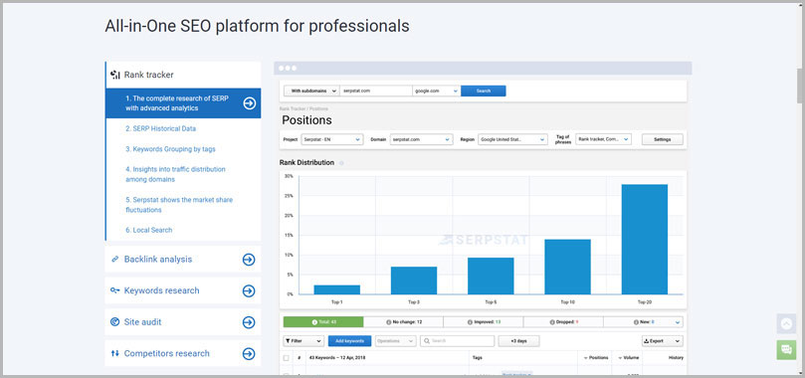Click the Backlink analysis chain-link icon
Screen dimensions: 805x378
pyautogui.click(x=115, y=260)
